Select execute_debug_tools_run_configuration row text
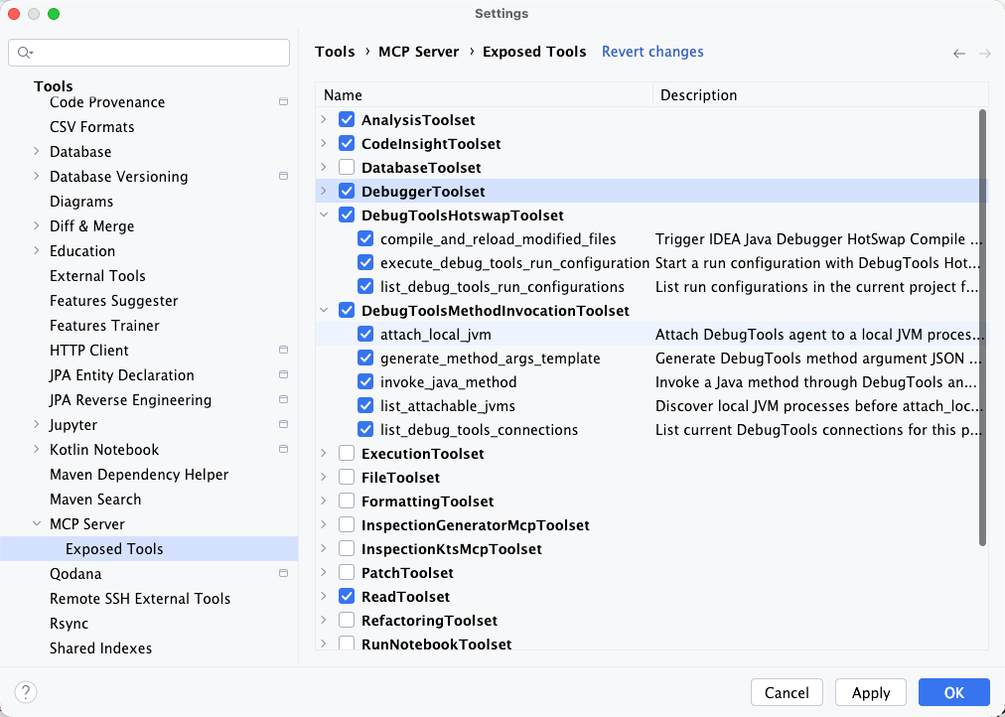The height and width of the screenshot is (717, 1005). tap(514, 263)
